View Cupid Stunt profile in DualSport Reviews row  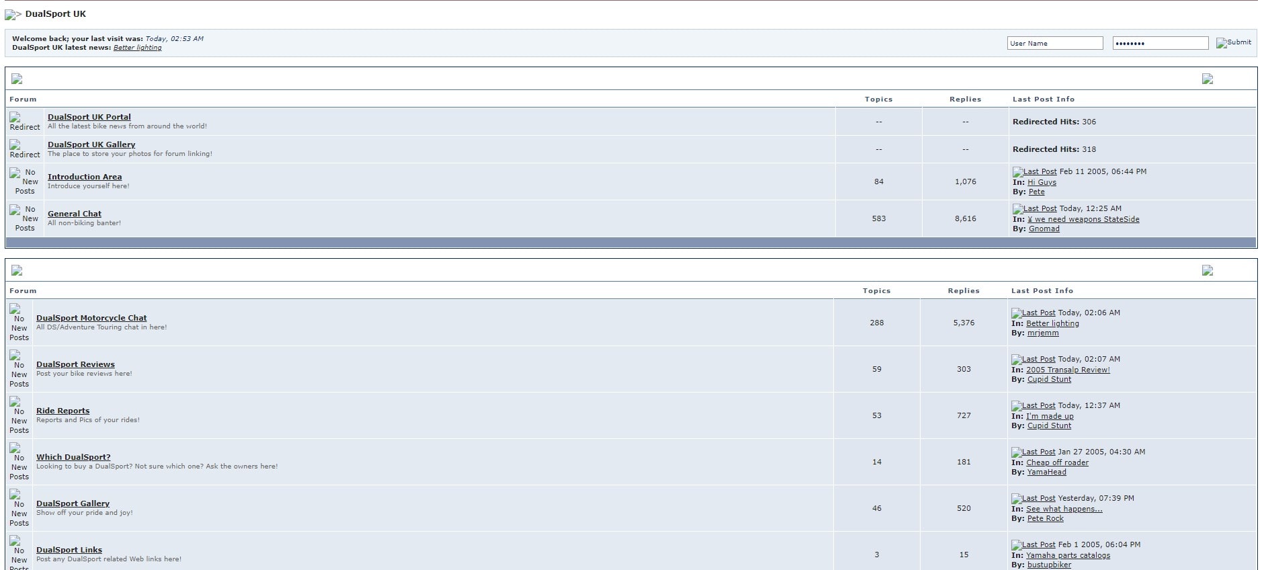(x=1049, y=379)
